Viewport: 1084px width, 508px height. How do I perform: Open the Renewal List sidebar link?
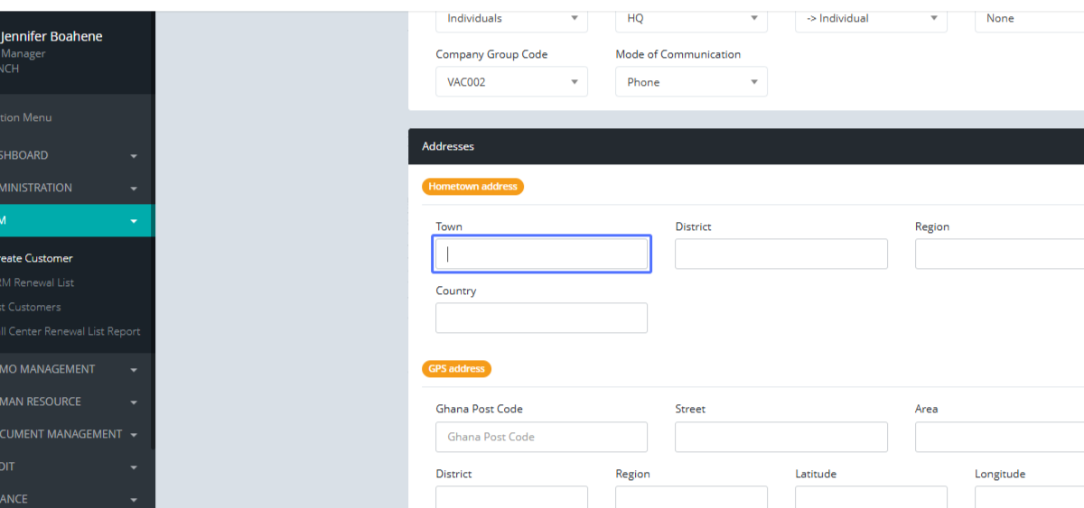click(38, 282)
